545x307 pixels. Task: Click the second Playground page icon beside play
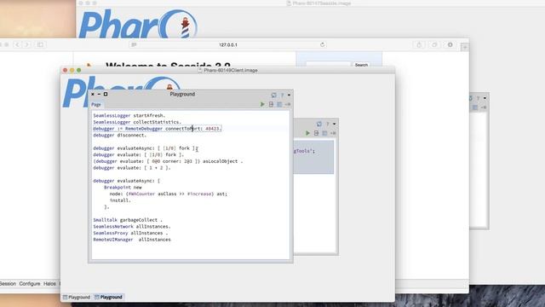(316, 133)
